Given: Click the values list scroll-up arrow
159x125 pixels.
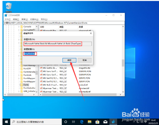Looking at the screenshot, I should (x=123, y=26).
